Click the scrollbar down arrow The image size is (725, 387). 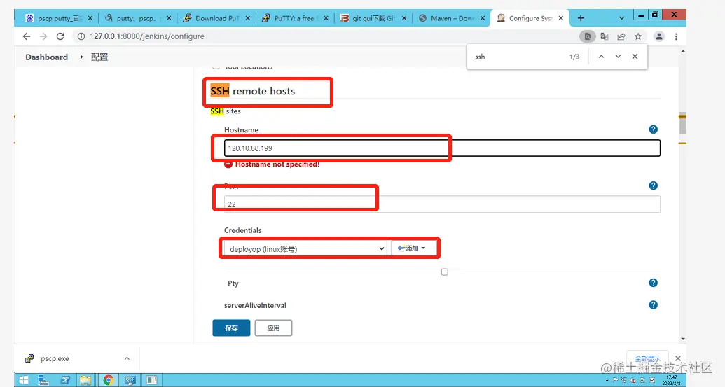point(682,339)
